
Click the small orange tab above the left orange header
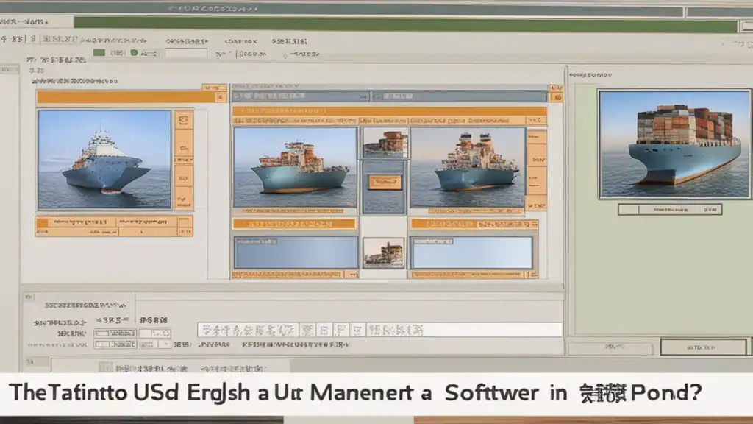click(x=214, y=88)
